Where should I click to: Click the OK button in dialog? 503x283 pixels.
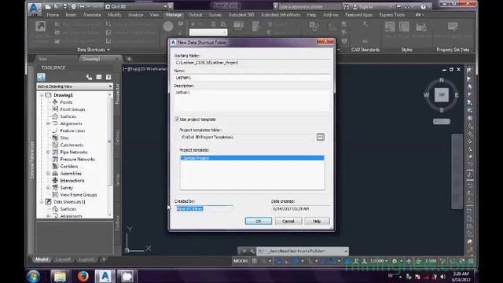259,221
